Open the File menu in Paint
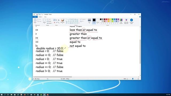Screen dimensions: 171x96 tap(35, 17)
